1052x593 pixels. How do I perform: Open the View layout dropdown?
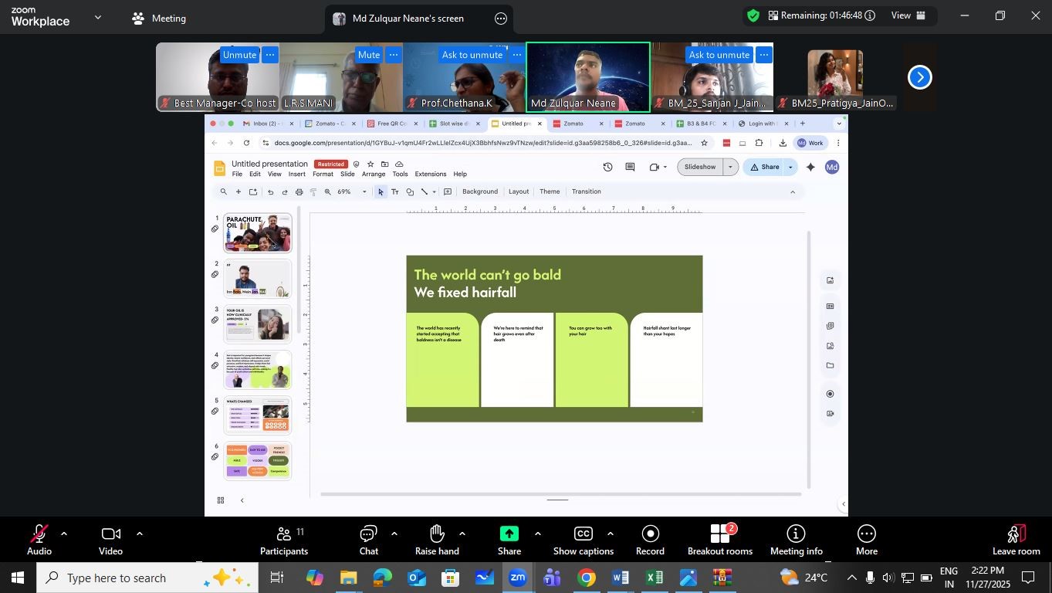coord(909,15)
